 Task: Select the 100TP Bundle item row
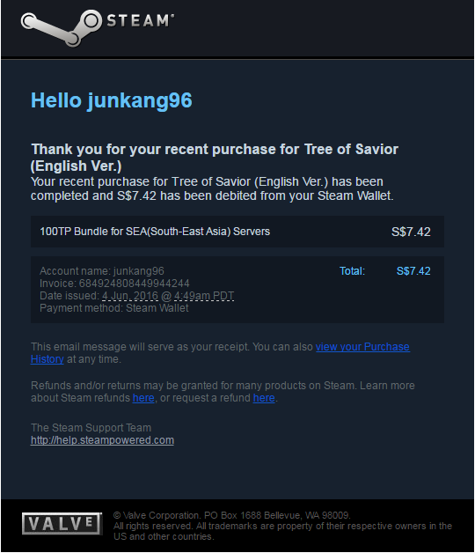(237, 232)
